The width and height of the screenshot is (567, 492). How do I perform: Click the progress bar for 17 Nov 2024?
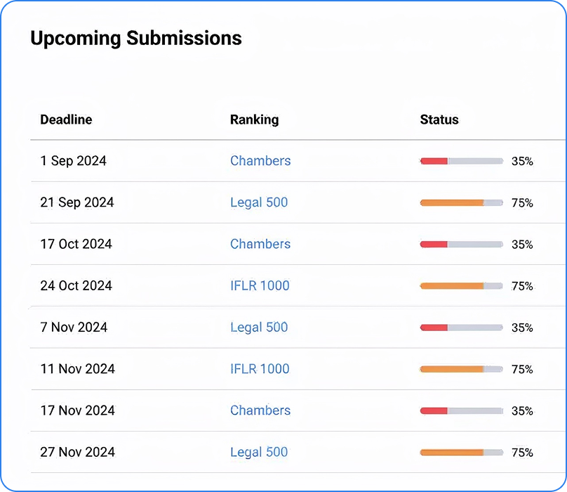tap(462, 411)
